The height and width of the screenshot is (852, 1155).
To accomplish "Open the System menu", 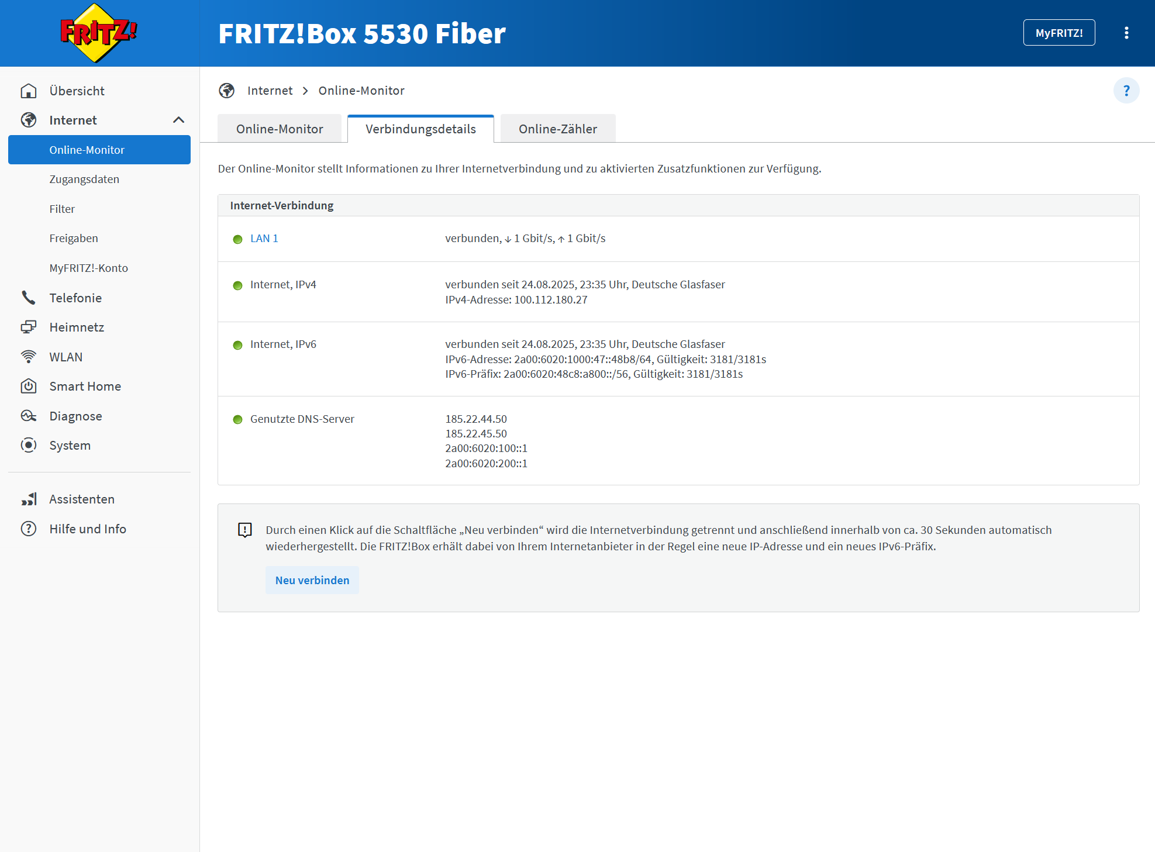I will point(70,445).
